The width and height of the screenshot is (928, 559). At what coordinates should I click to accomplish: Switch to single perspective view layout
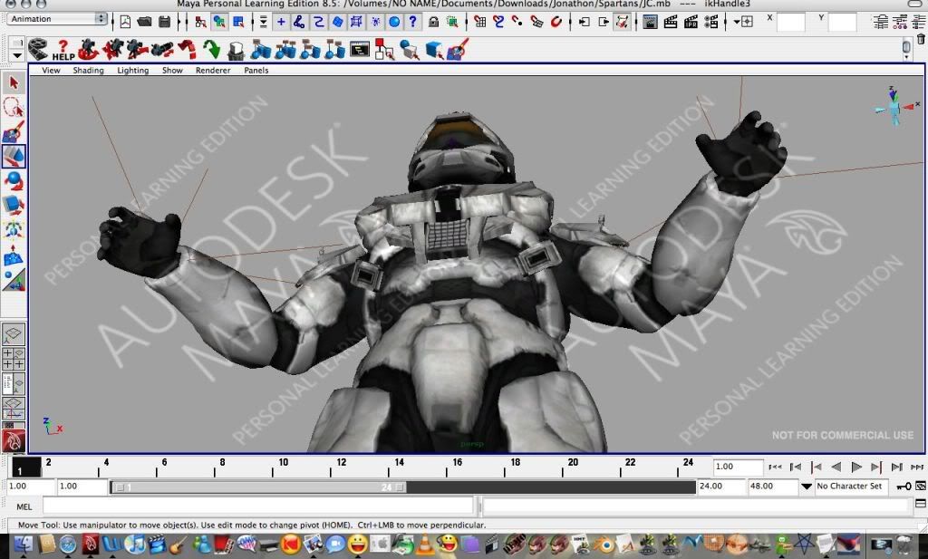[13, 334]
